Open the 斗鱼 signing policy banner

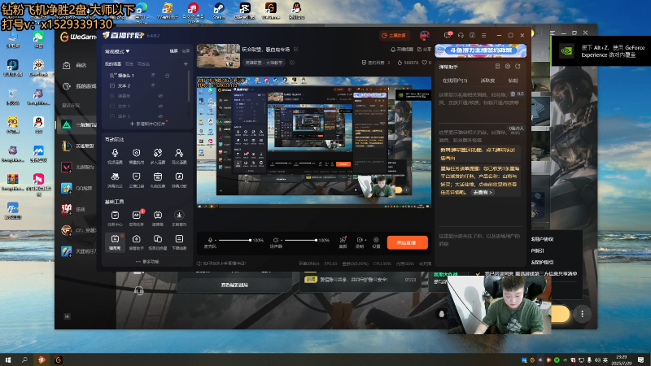(481, 50)
